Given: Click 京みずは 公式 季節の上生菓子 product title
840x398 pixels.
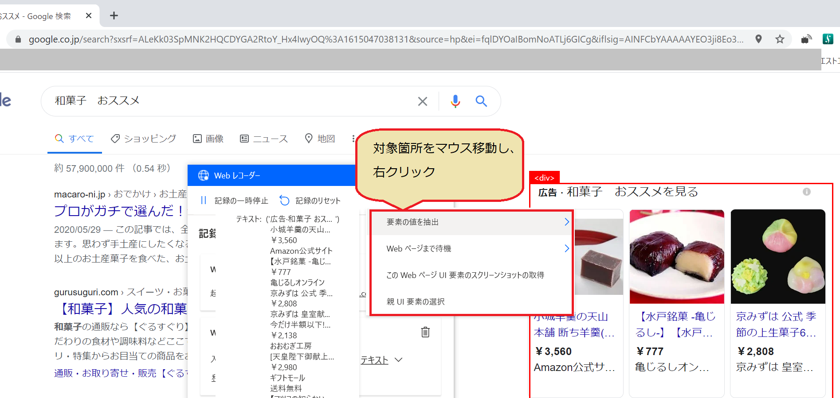Looking at the screenshot, I should (x=776, y=325).
